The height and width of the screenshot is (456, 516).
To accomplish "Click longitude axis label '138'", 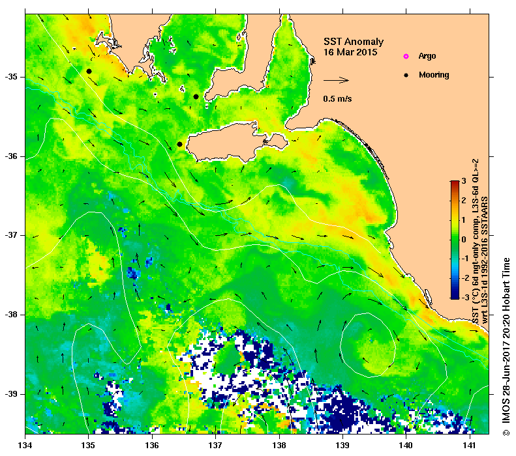I will click(279, 445).
